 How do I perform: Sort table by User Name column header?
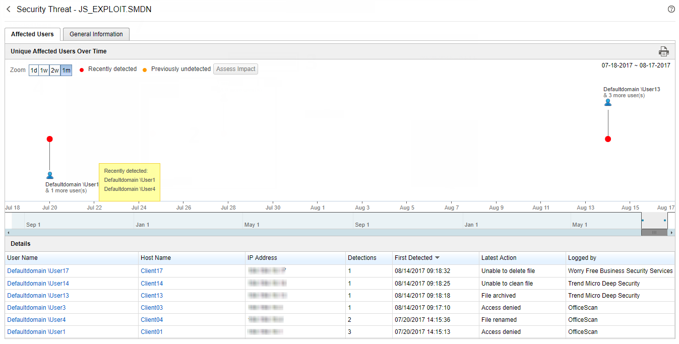point(22,258)
